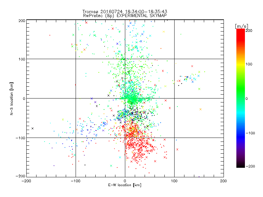Click the x-axis tick label '200'
The width and height of the screenshot is (263, 197).
[x=224, y=181]
